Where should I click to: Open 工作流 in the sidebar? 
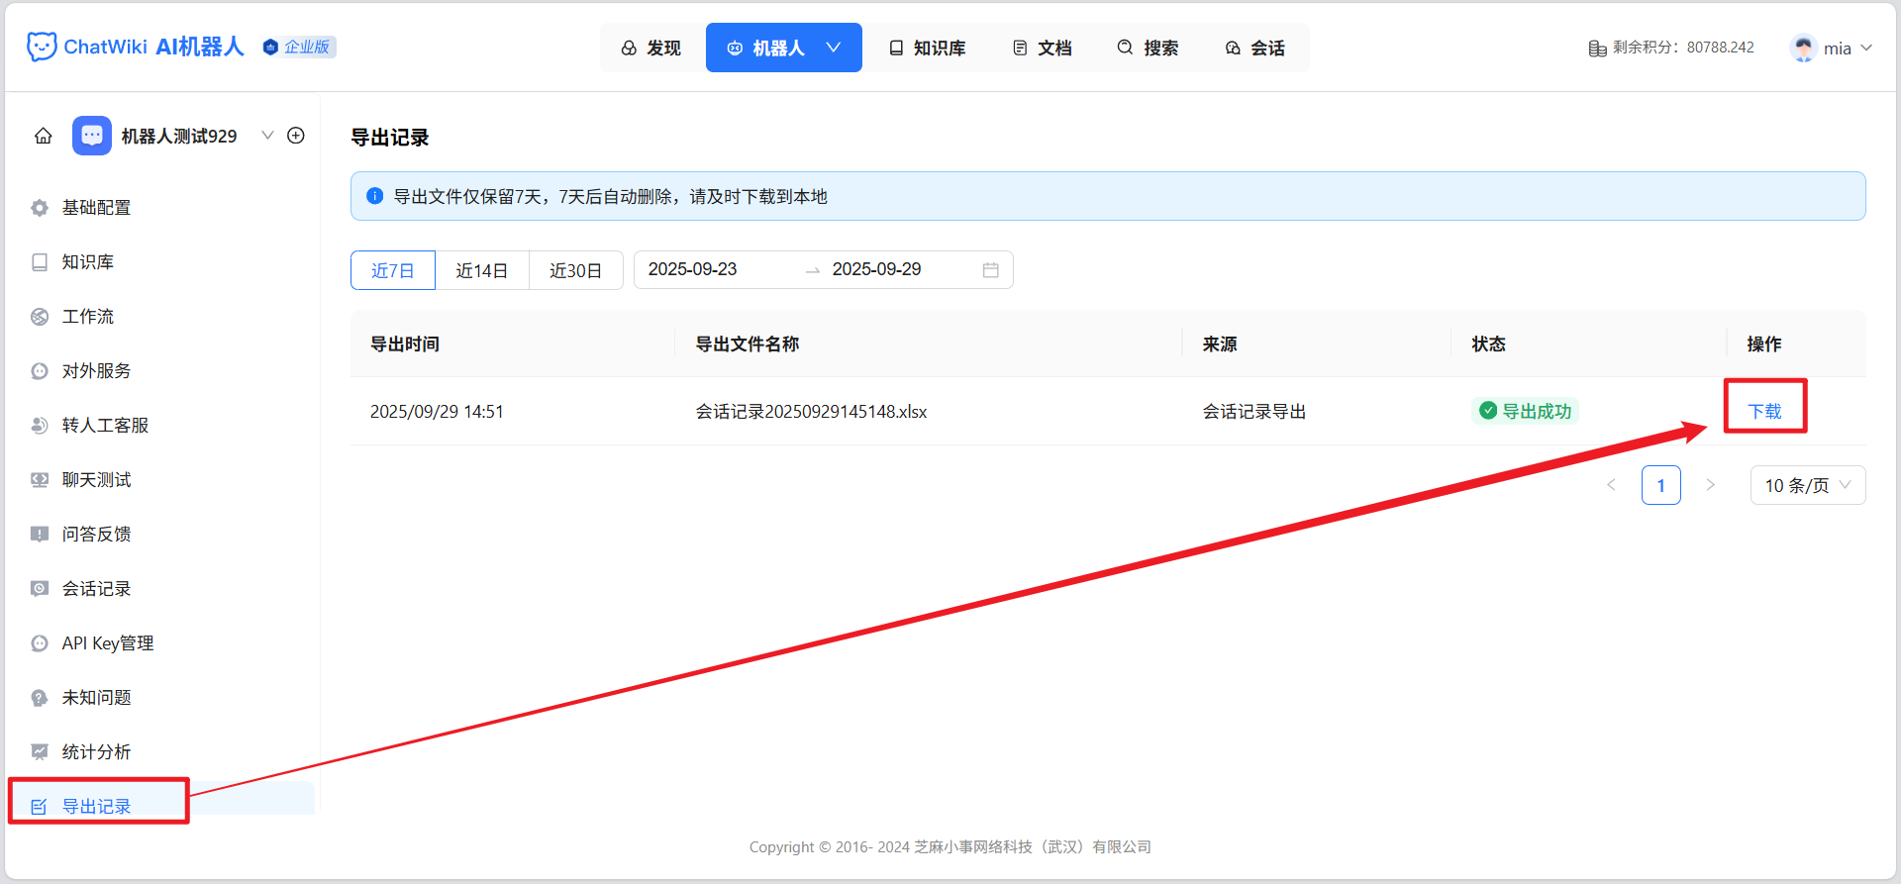(x=161, y=317)
